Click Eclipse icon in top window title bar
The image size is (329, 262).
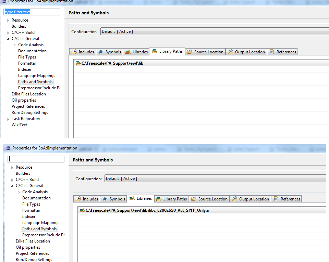coord(4,1)
